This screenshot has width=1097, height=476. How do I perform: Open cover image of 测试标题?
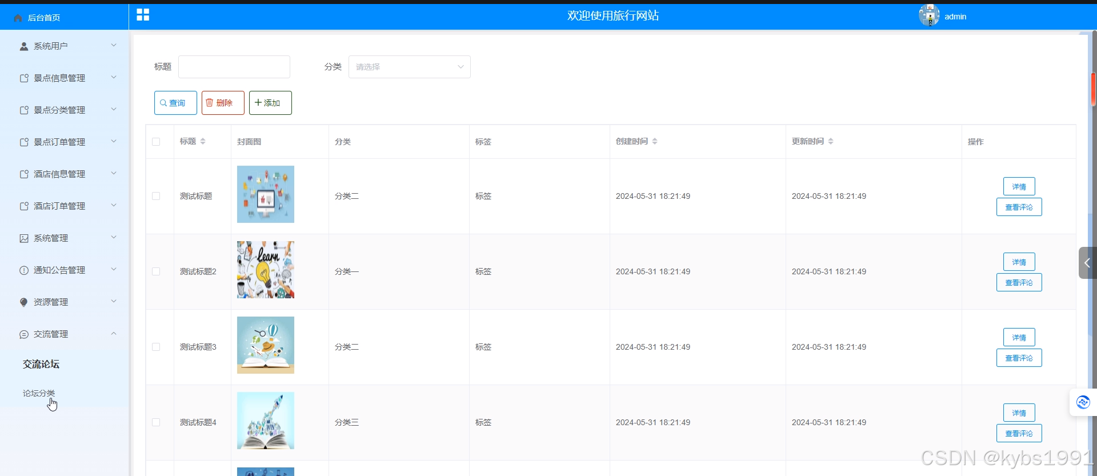tap(266, 194)
